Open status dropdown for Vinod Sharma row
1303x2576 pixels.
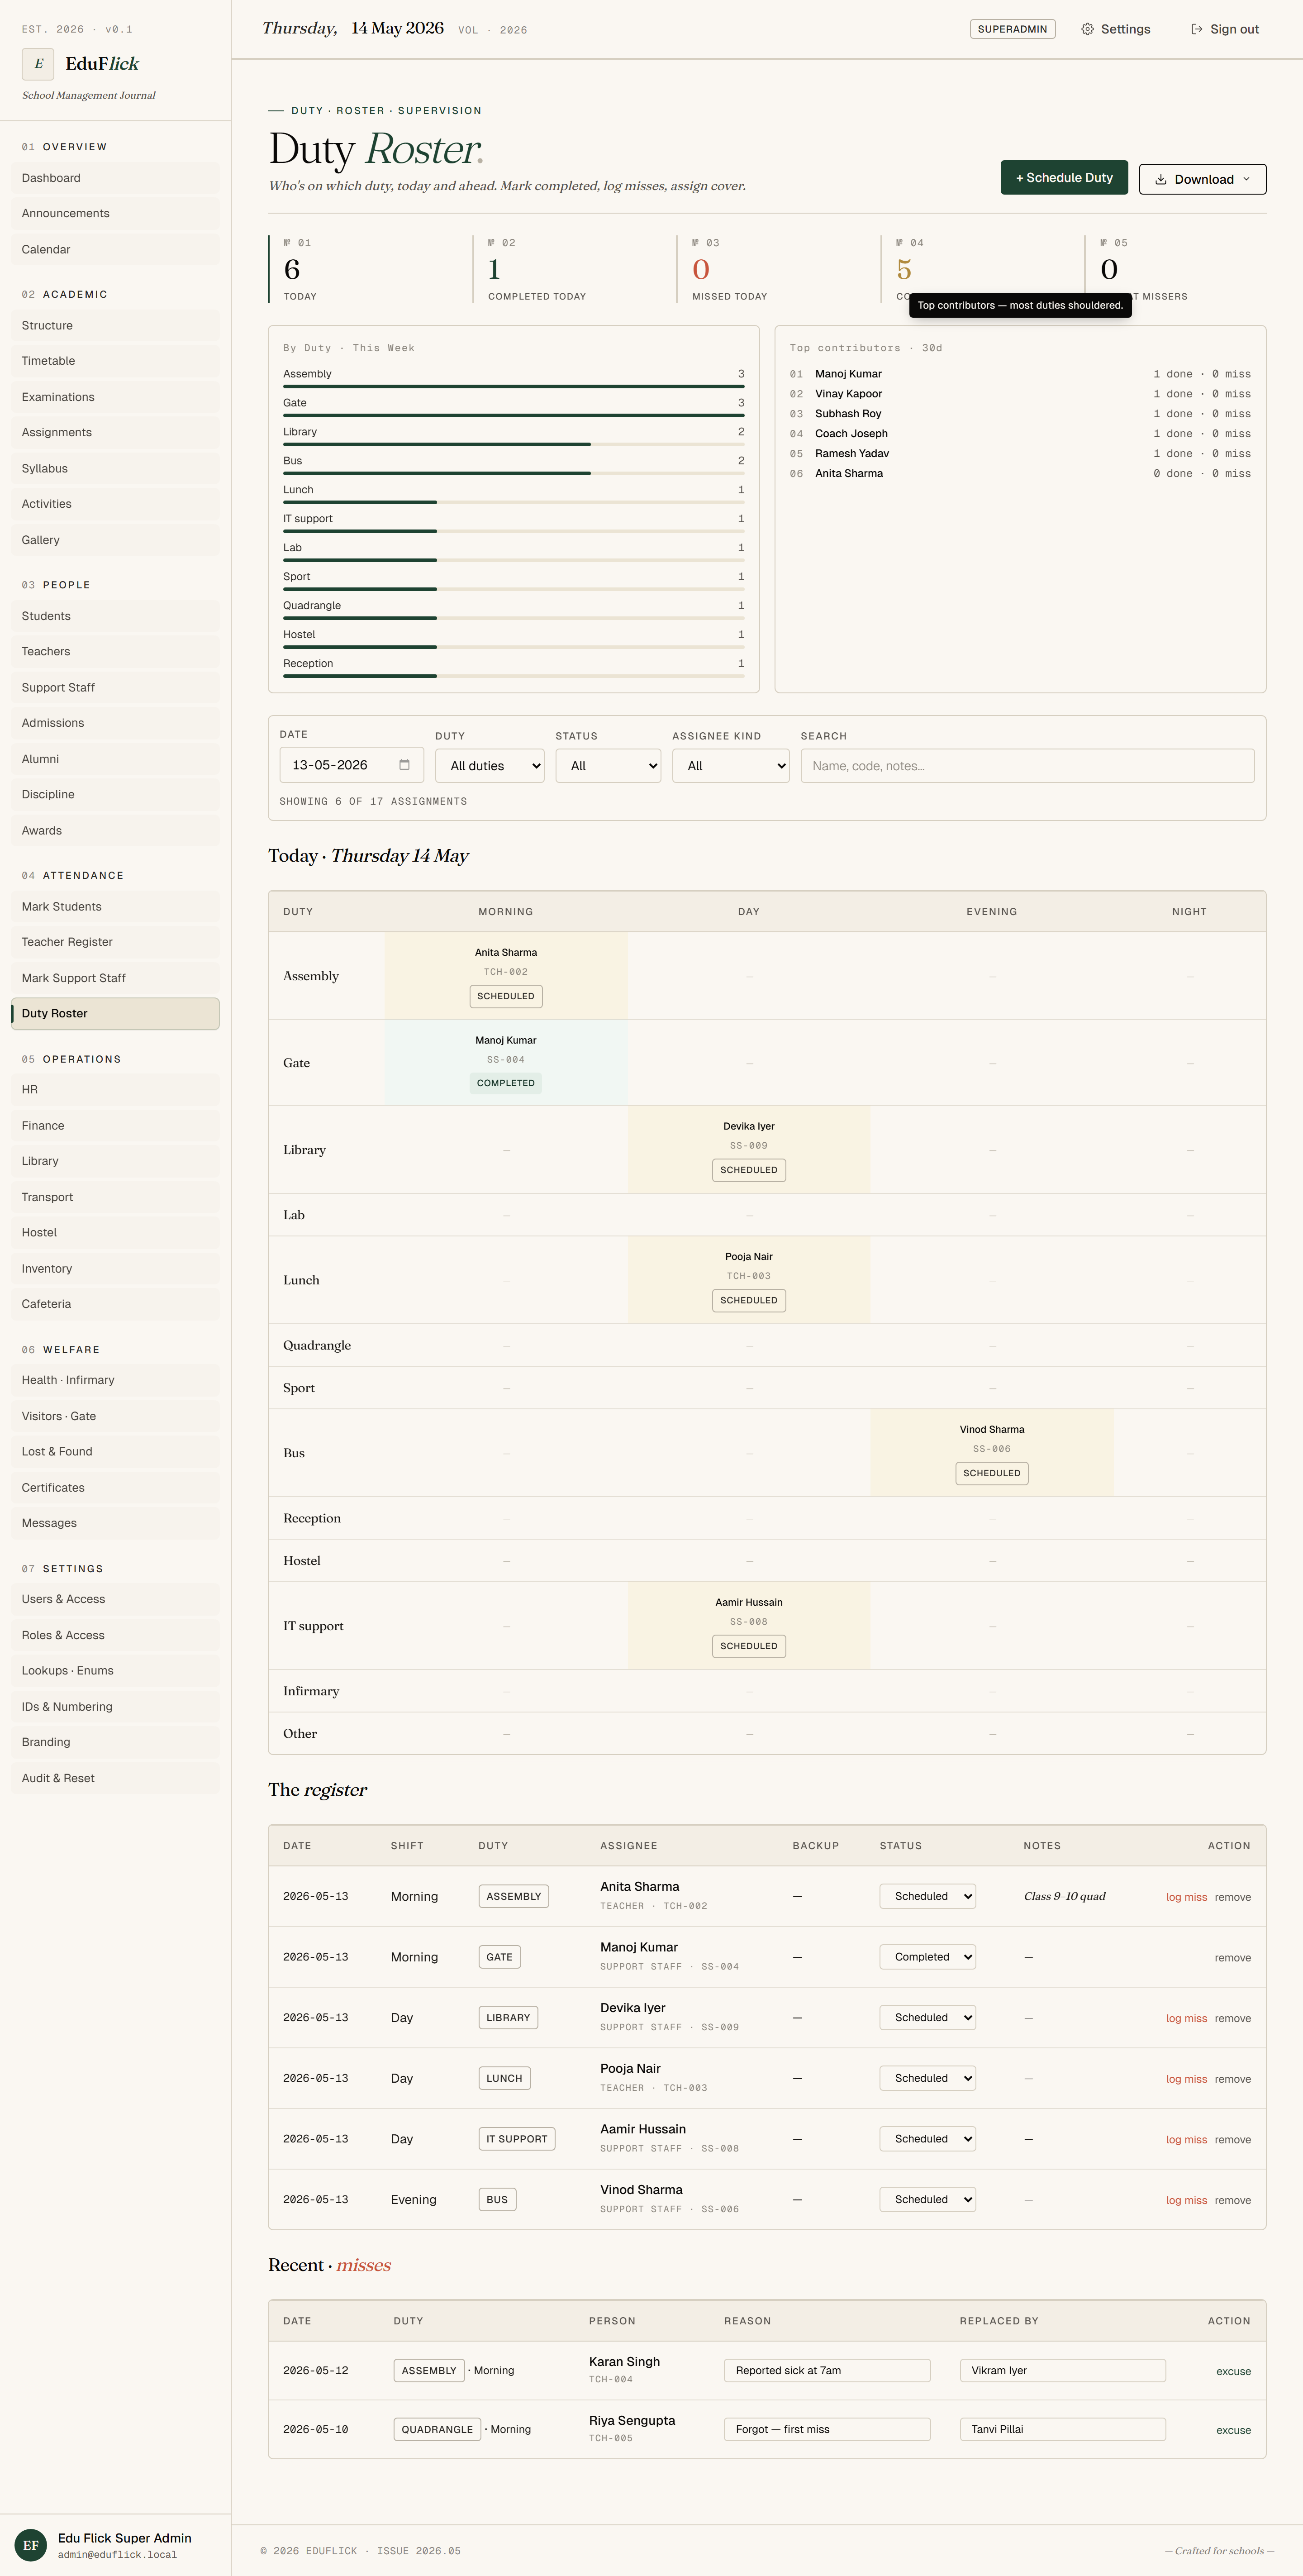point(927,2199)
